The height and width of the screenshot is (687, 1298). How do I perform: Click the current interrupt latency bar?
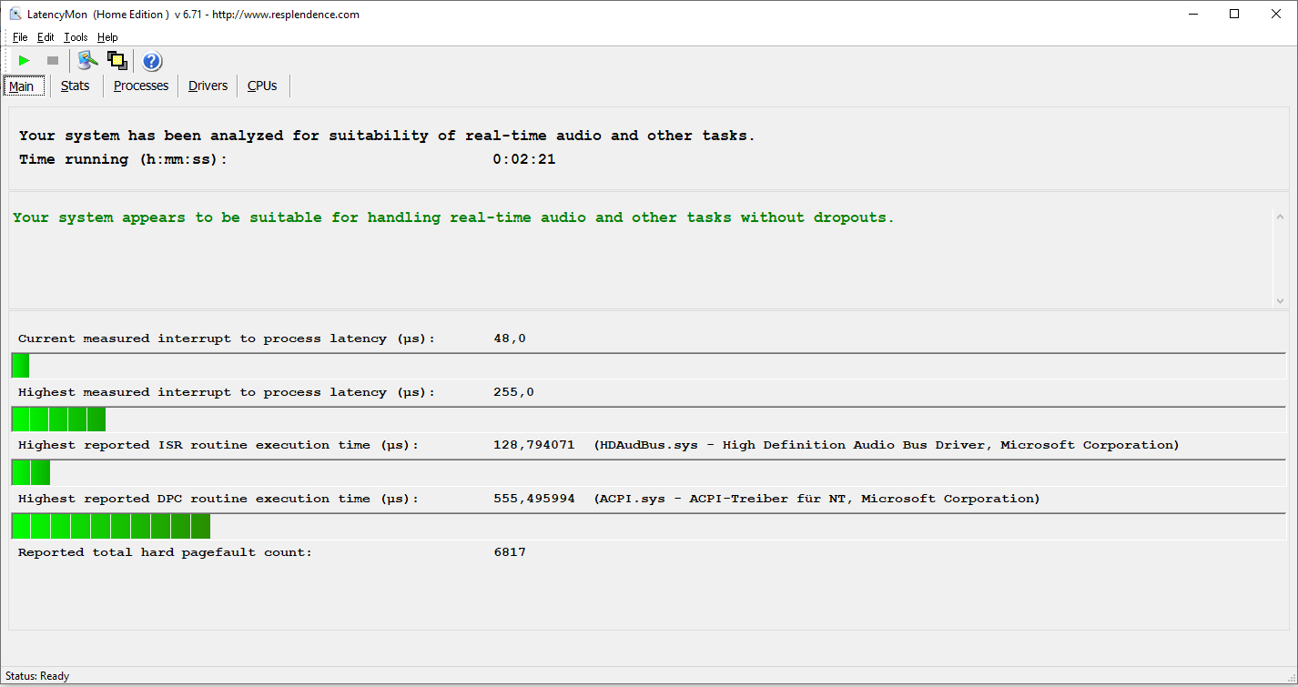[648, 366]
